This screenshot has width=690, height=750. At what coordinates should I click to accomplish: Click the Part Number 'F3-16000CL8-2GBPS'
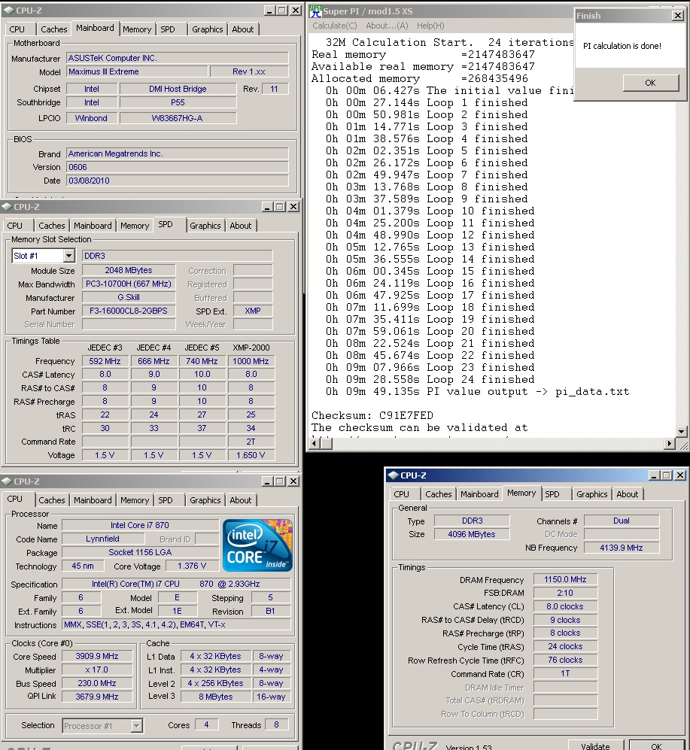pos(129,311)
